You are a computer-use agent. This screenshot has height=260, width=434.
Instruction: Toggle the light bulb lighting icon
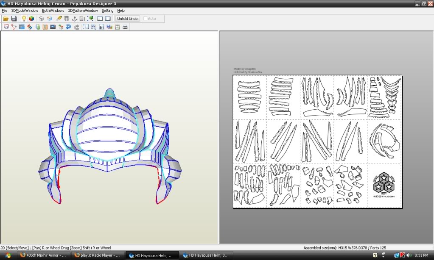(24, 19)
